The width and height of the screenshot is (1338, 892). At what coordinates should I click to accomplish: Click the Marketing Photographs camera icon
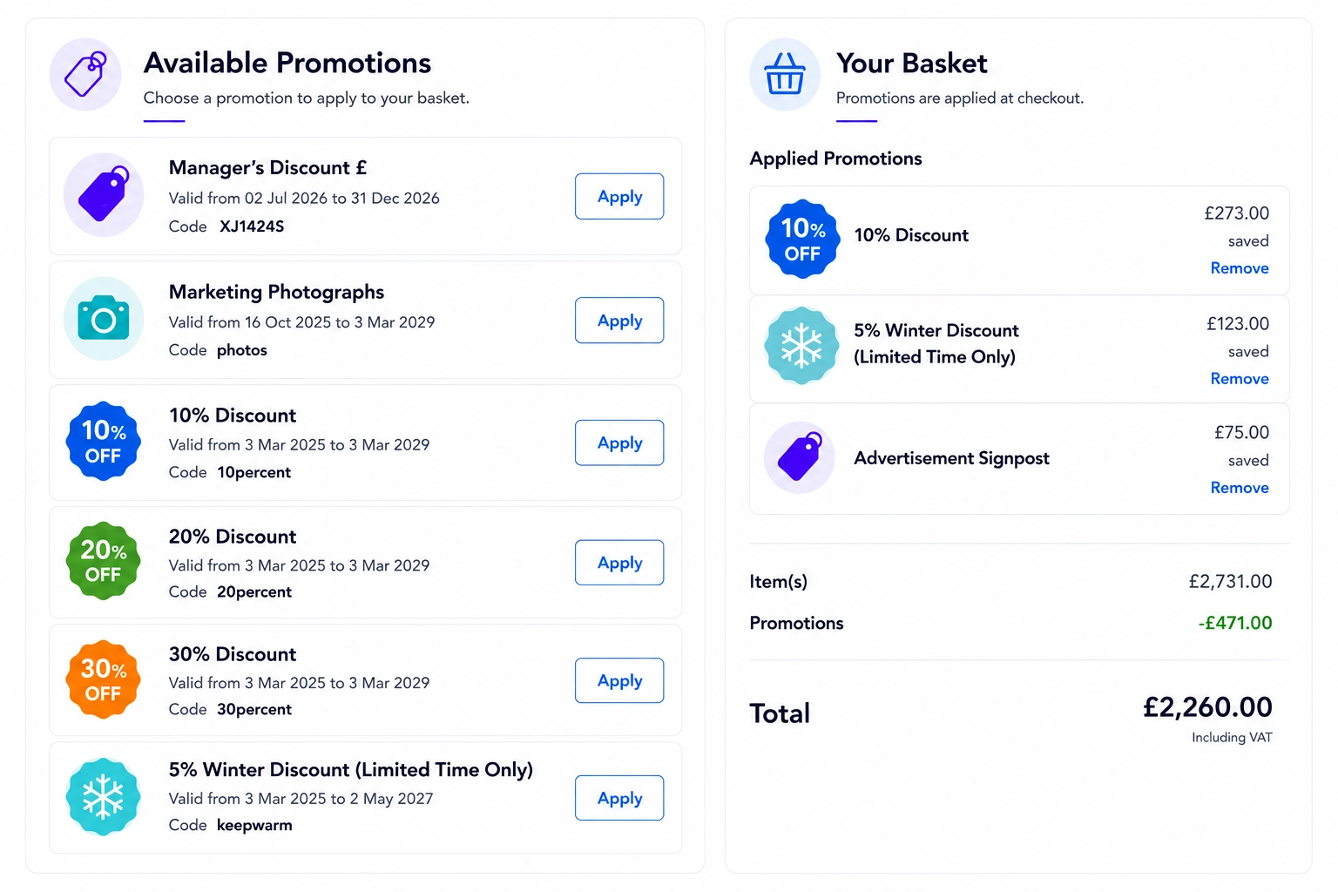coord(104,319)
